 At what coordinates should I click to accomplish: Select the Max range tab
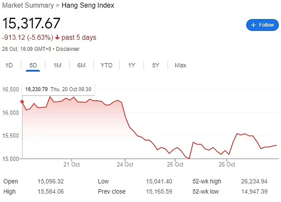180,65
